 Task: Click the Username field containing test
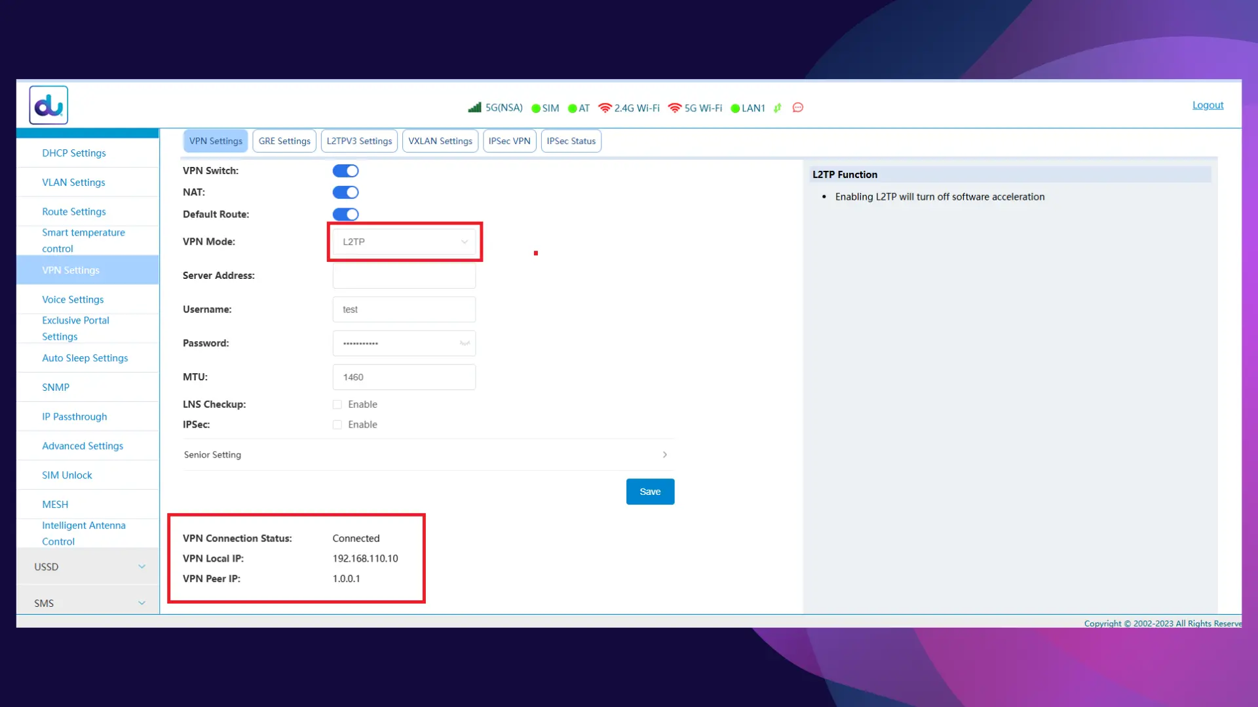404,310
